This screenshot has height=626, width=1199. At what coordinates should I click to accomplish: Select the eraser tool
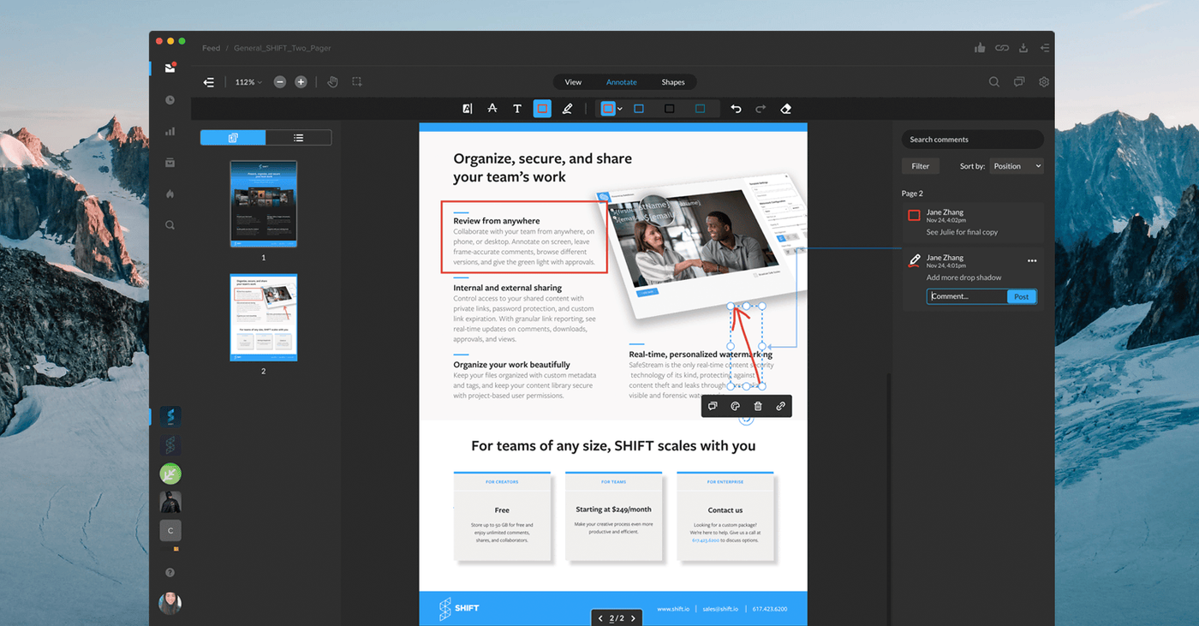pos(785,109)
